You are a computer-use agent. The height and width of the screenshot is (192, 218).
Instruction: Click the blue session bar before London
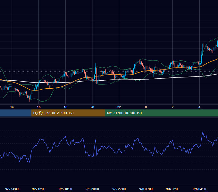pyautogui.click(x=16, y=113)
